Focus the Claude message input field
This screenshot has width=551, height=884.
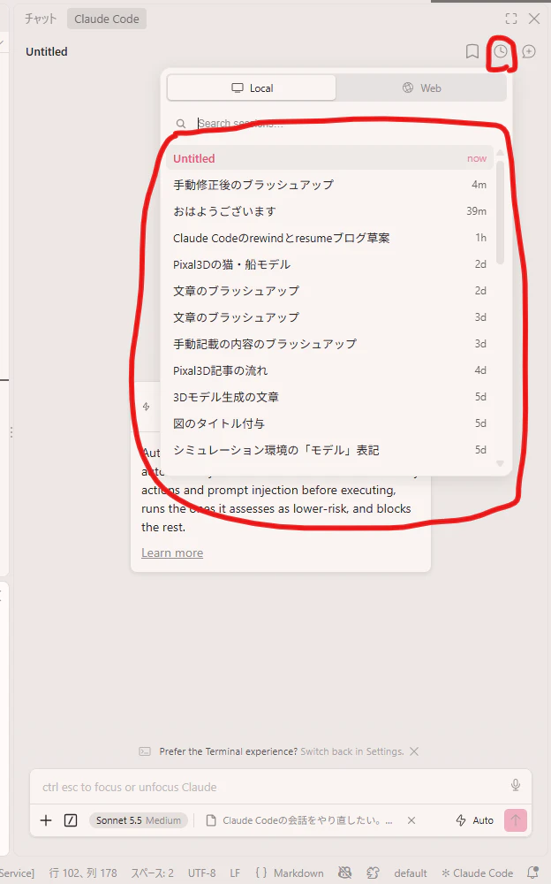pyautogui.click(x=270, y=787)
